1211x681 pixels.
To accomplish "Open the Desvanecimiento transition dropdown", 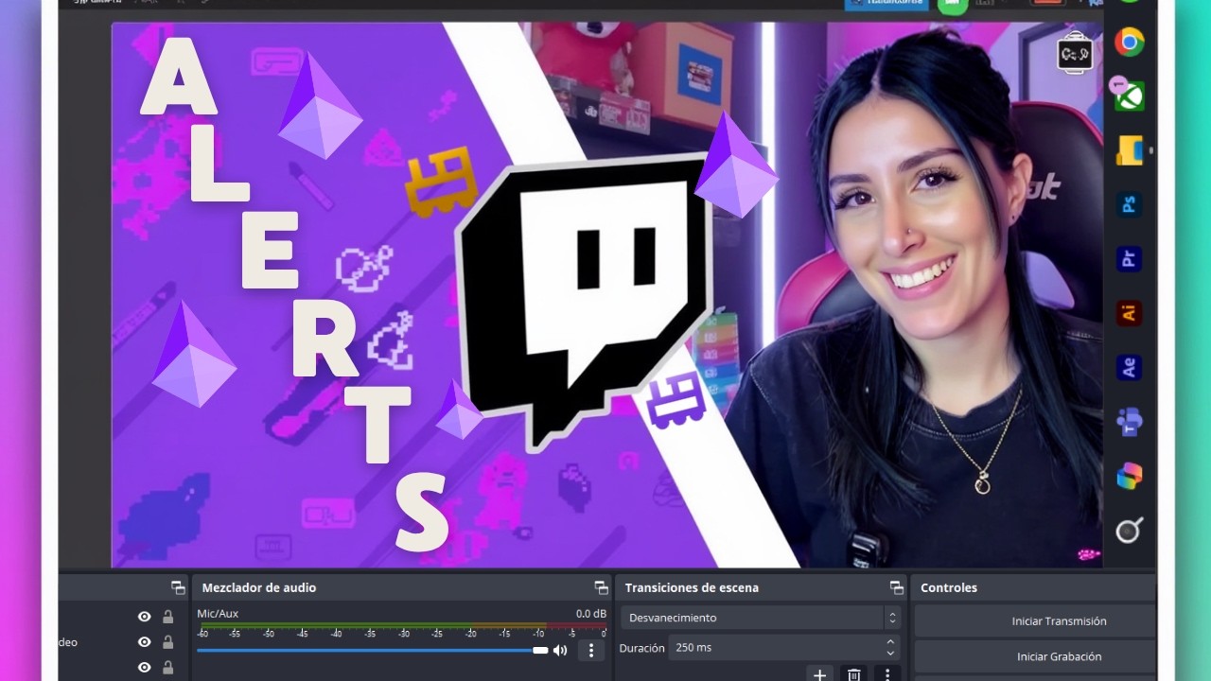I will pos(760,618).
